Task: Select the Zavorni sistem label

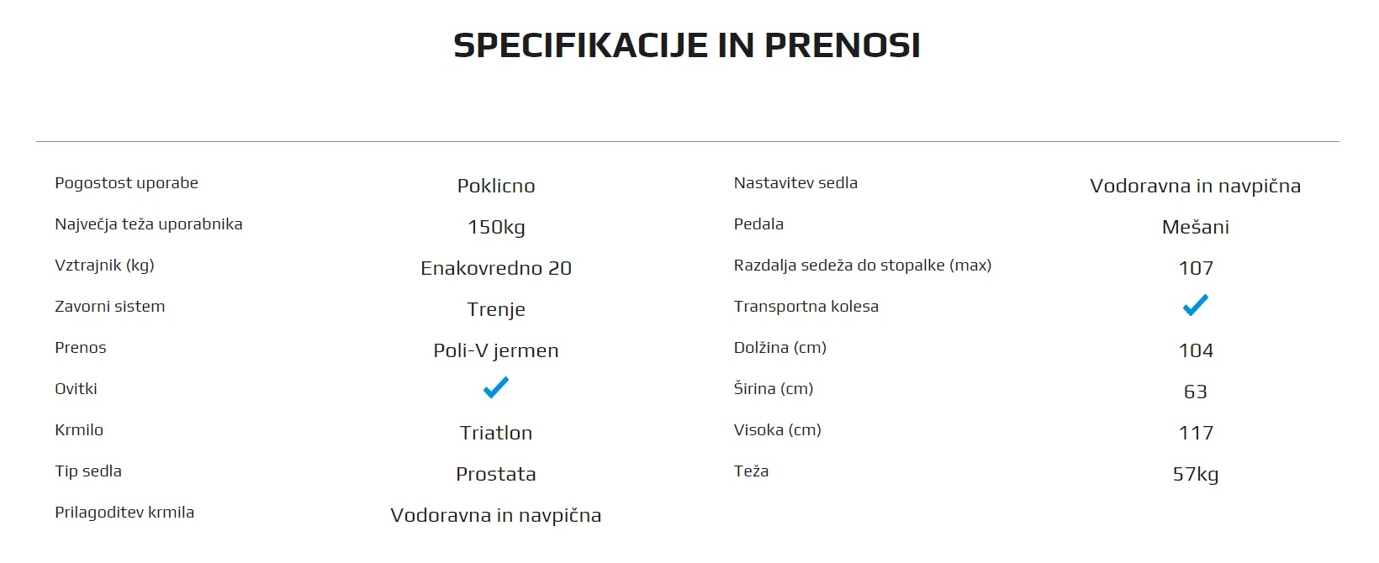Action: point(109,307)
